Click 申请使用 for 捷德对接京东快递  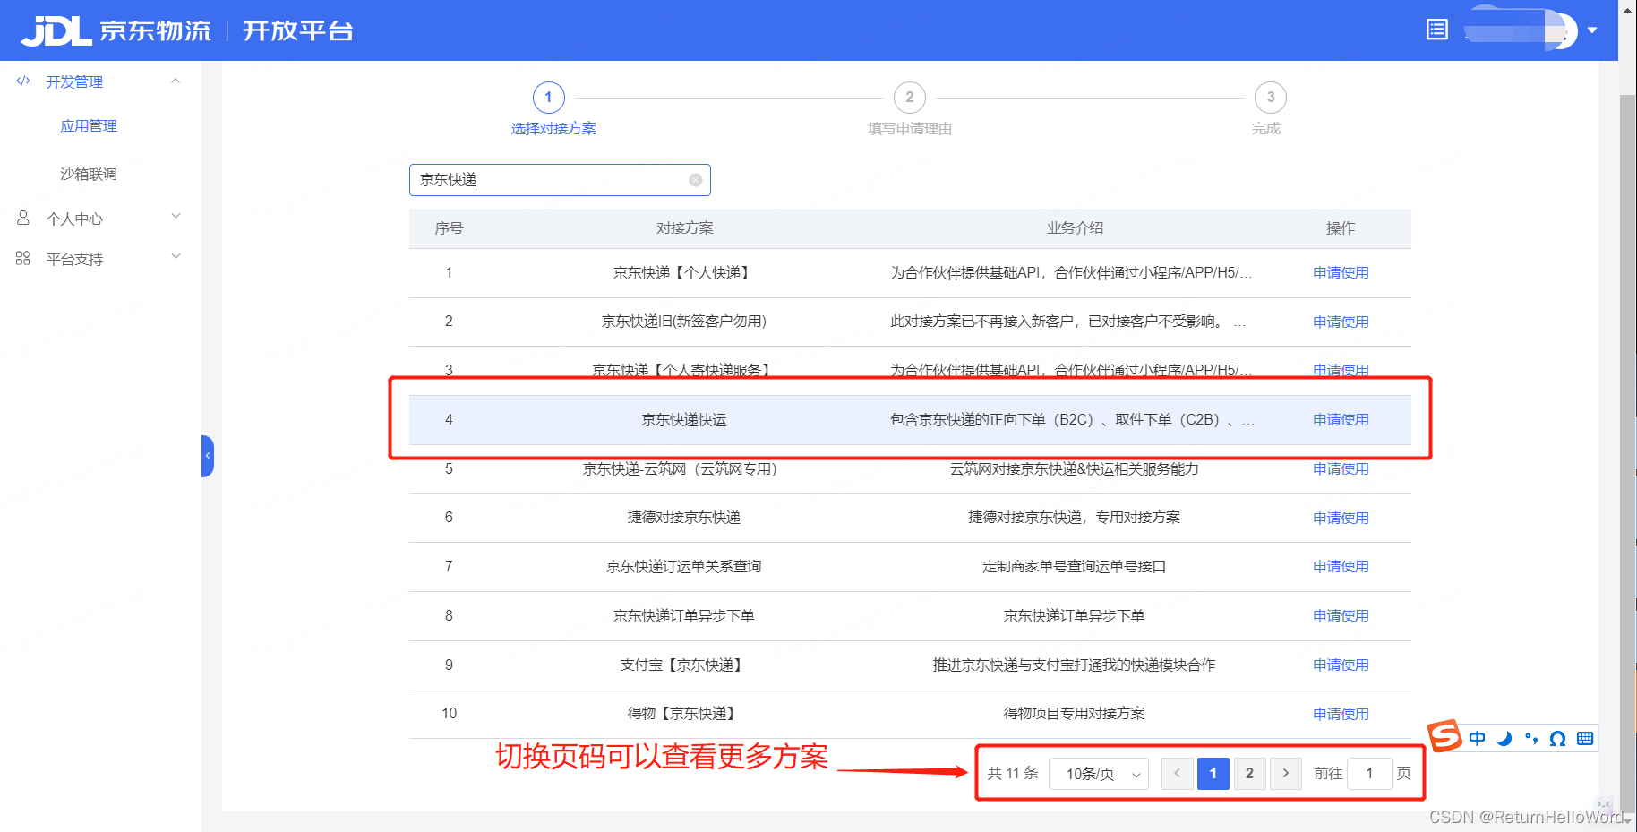click(x=1341, y=519)
